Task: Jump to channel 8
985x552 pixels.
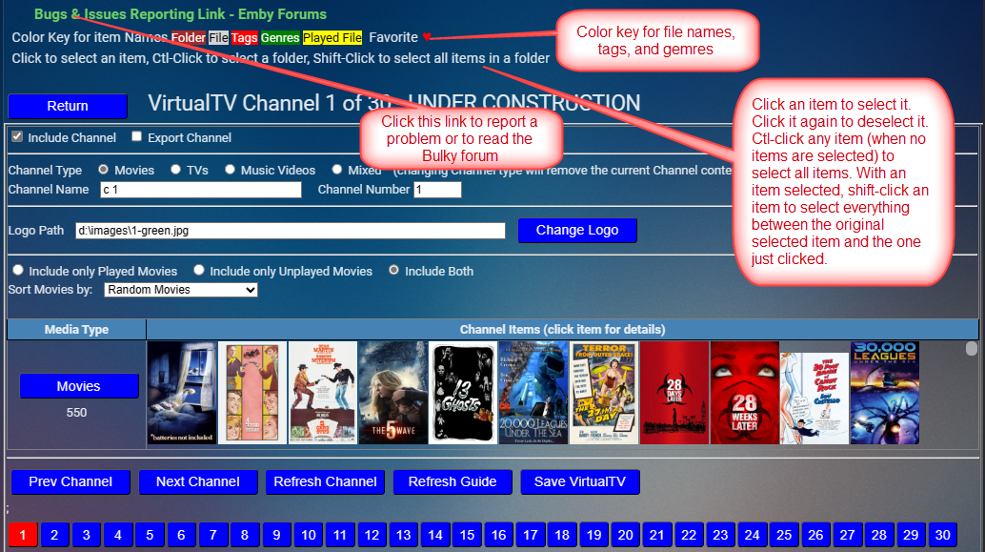Action: 245,535
